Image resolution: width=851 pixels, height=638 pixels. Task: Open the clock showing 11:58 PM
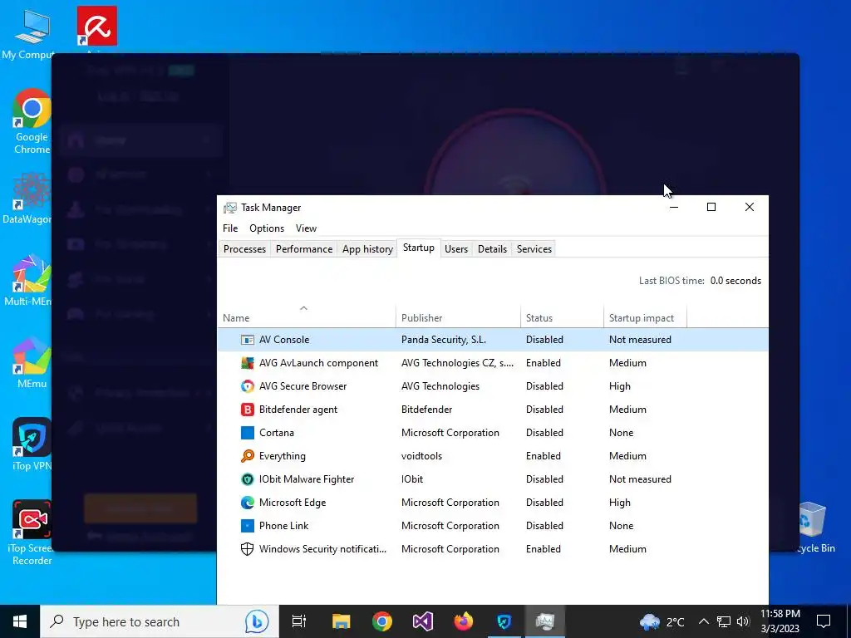780,621
